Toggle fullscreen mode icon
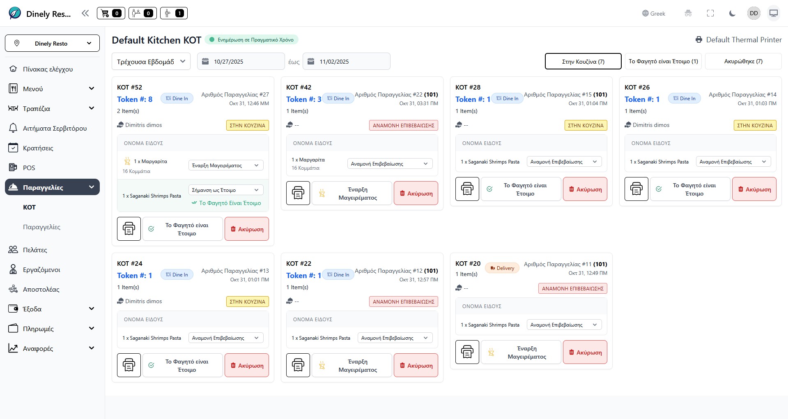 tap(710, 13)
